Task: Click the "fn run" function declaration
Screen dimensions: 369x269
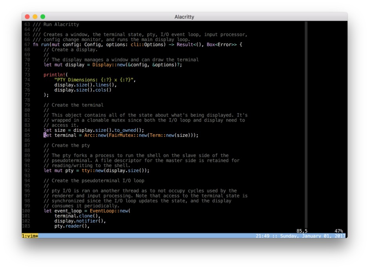Action: (x=41, y=45)
